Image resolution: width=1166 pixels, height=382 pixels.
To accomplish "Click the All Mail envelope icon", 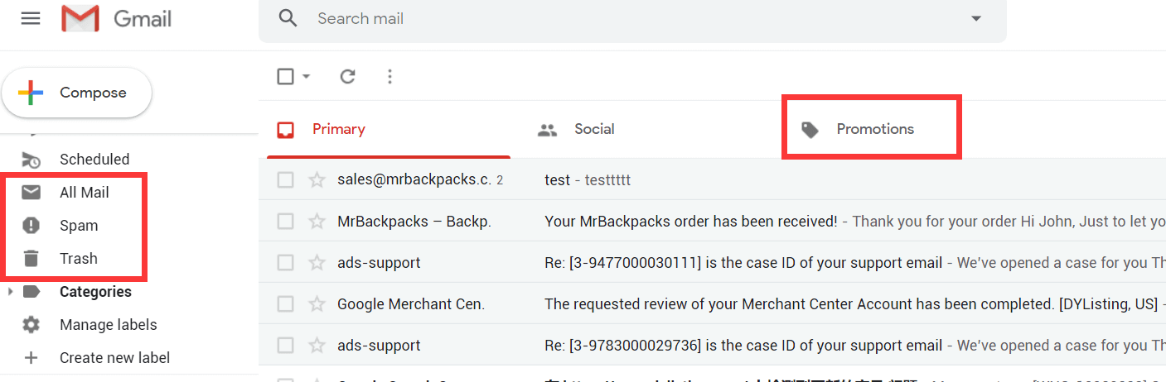I will [x=31, y=193].
